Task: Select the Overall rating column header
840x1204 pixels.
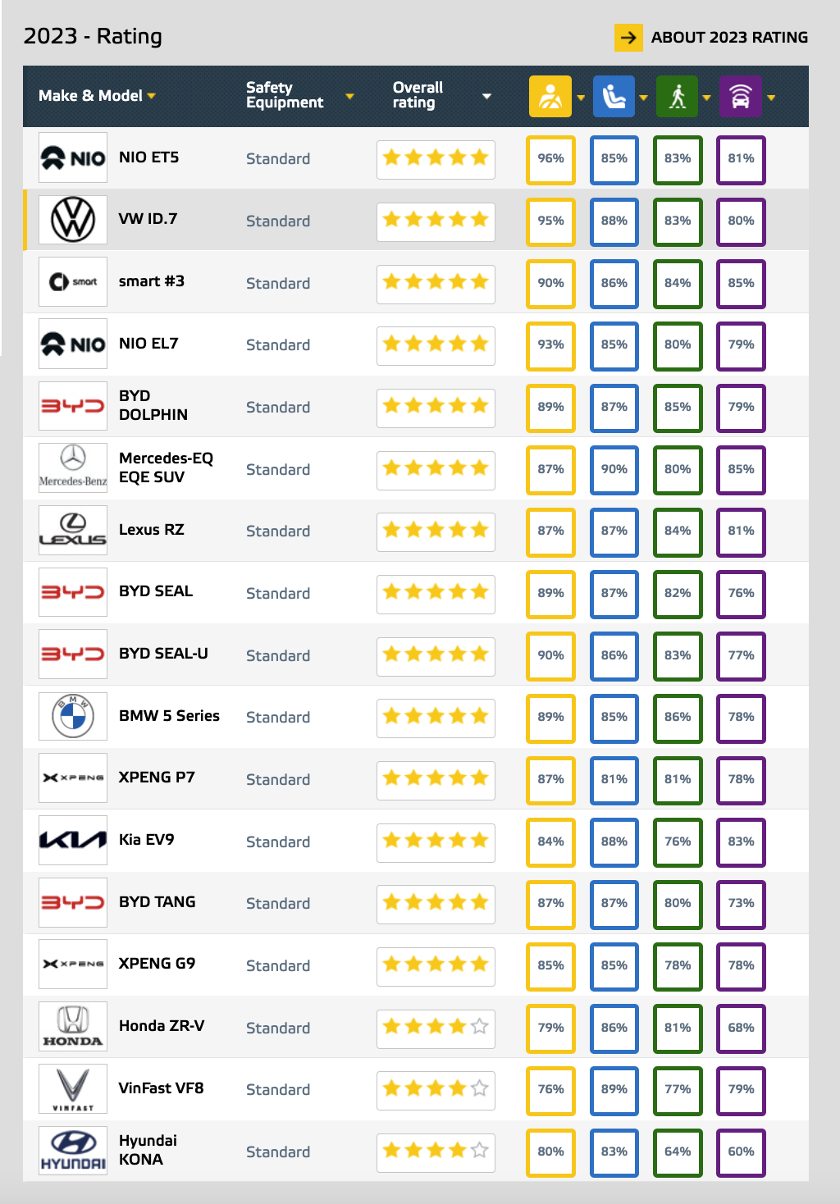Action: [418, 95]
